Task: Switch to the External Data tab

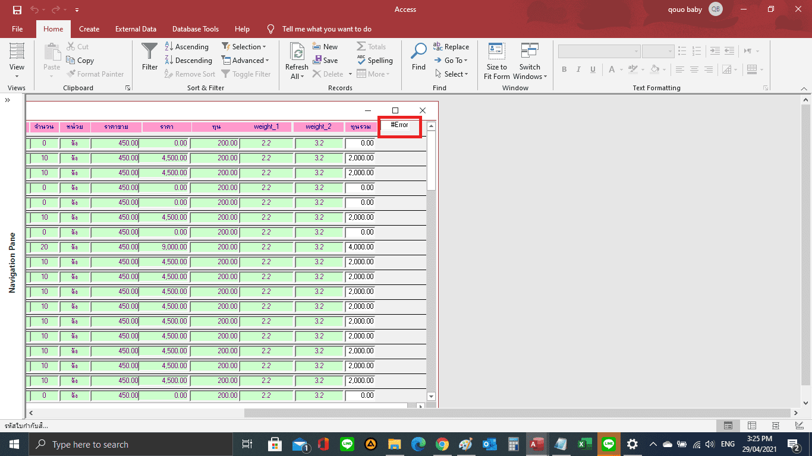Action: (136, 28)
